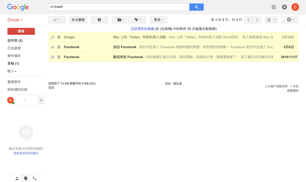Uncheck the 返回 Facebook email checkbox
Screen dimensions: 306x182
(53, 47)
